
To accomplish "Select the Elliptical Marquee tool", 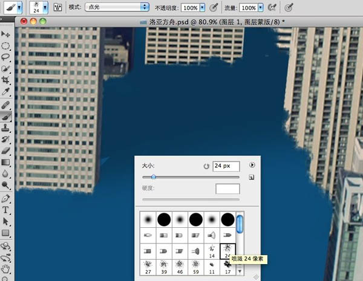I will tap(5, 45).
